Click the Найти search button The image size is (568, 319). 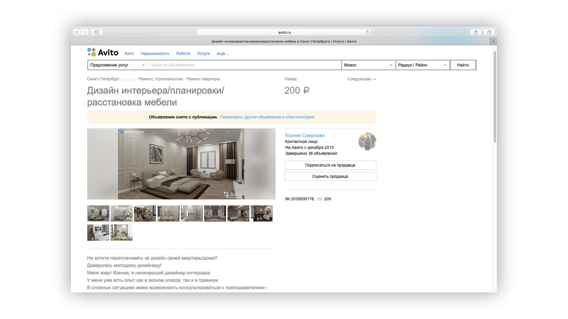463,65
